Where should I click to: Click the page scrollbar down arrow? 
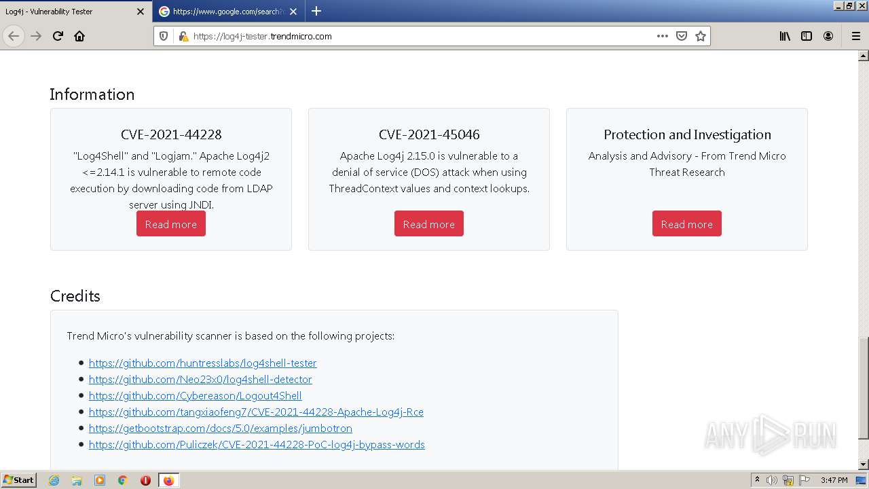[x=864, y=465]
